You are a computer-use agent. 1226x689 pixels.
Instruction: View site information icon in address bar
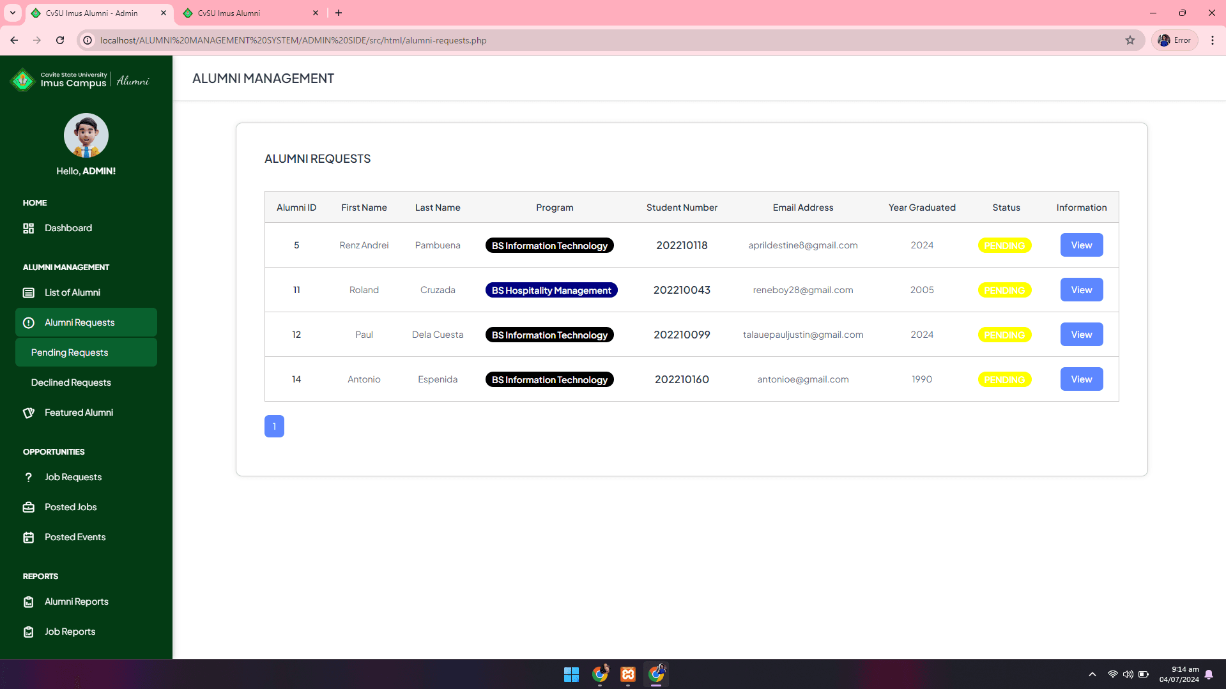[88, 40]
